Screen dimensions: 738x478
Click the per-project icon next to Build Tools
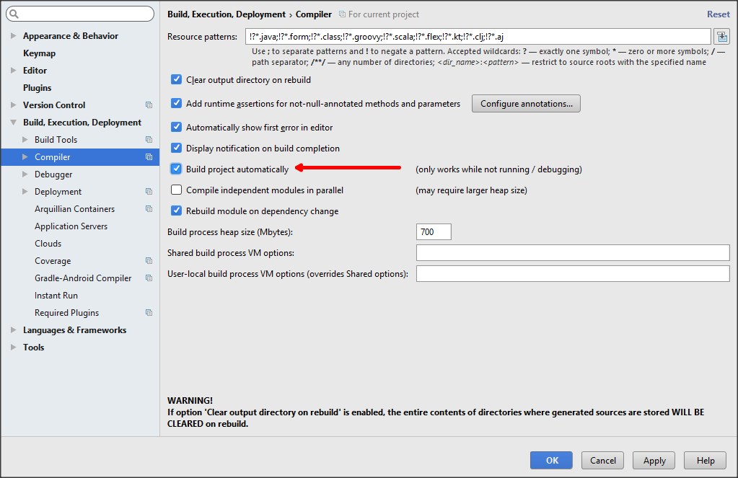[149, 139]
